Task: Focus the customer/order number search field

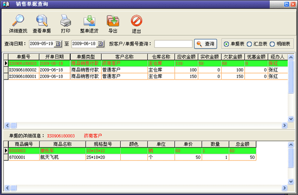Action: 173,44
